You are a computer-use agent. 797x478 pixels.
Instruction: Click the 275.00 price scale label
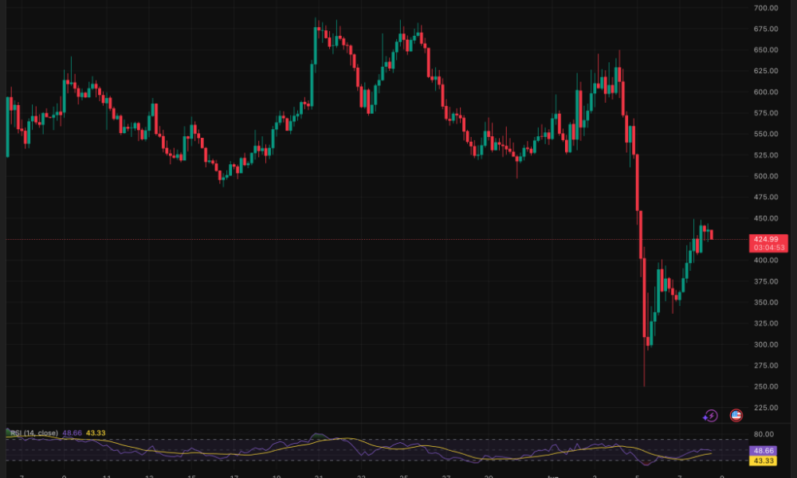765,366
